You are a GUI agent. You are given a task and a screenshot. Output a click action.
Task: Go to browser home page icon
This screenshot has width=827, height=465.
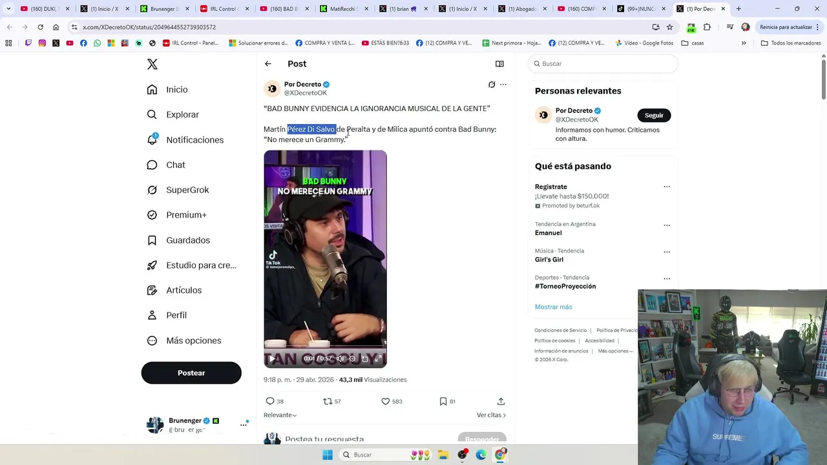56,27
